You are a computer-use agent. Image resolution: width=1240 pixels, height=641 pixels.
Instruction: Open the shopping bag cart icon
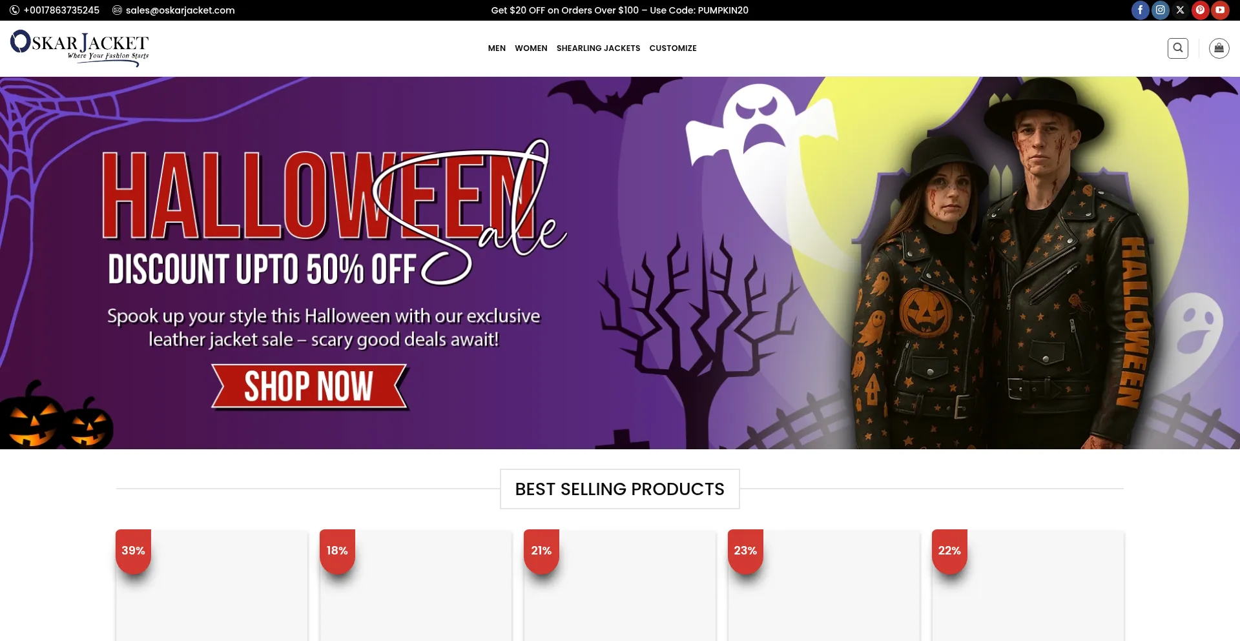point(1219,48)
